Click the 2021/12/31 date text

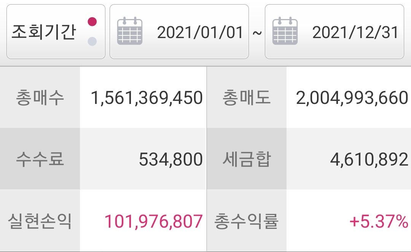point(355,32)
